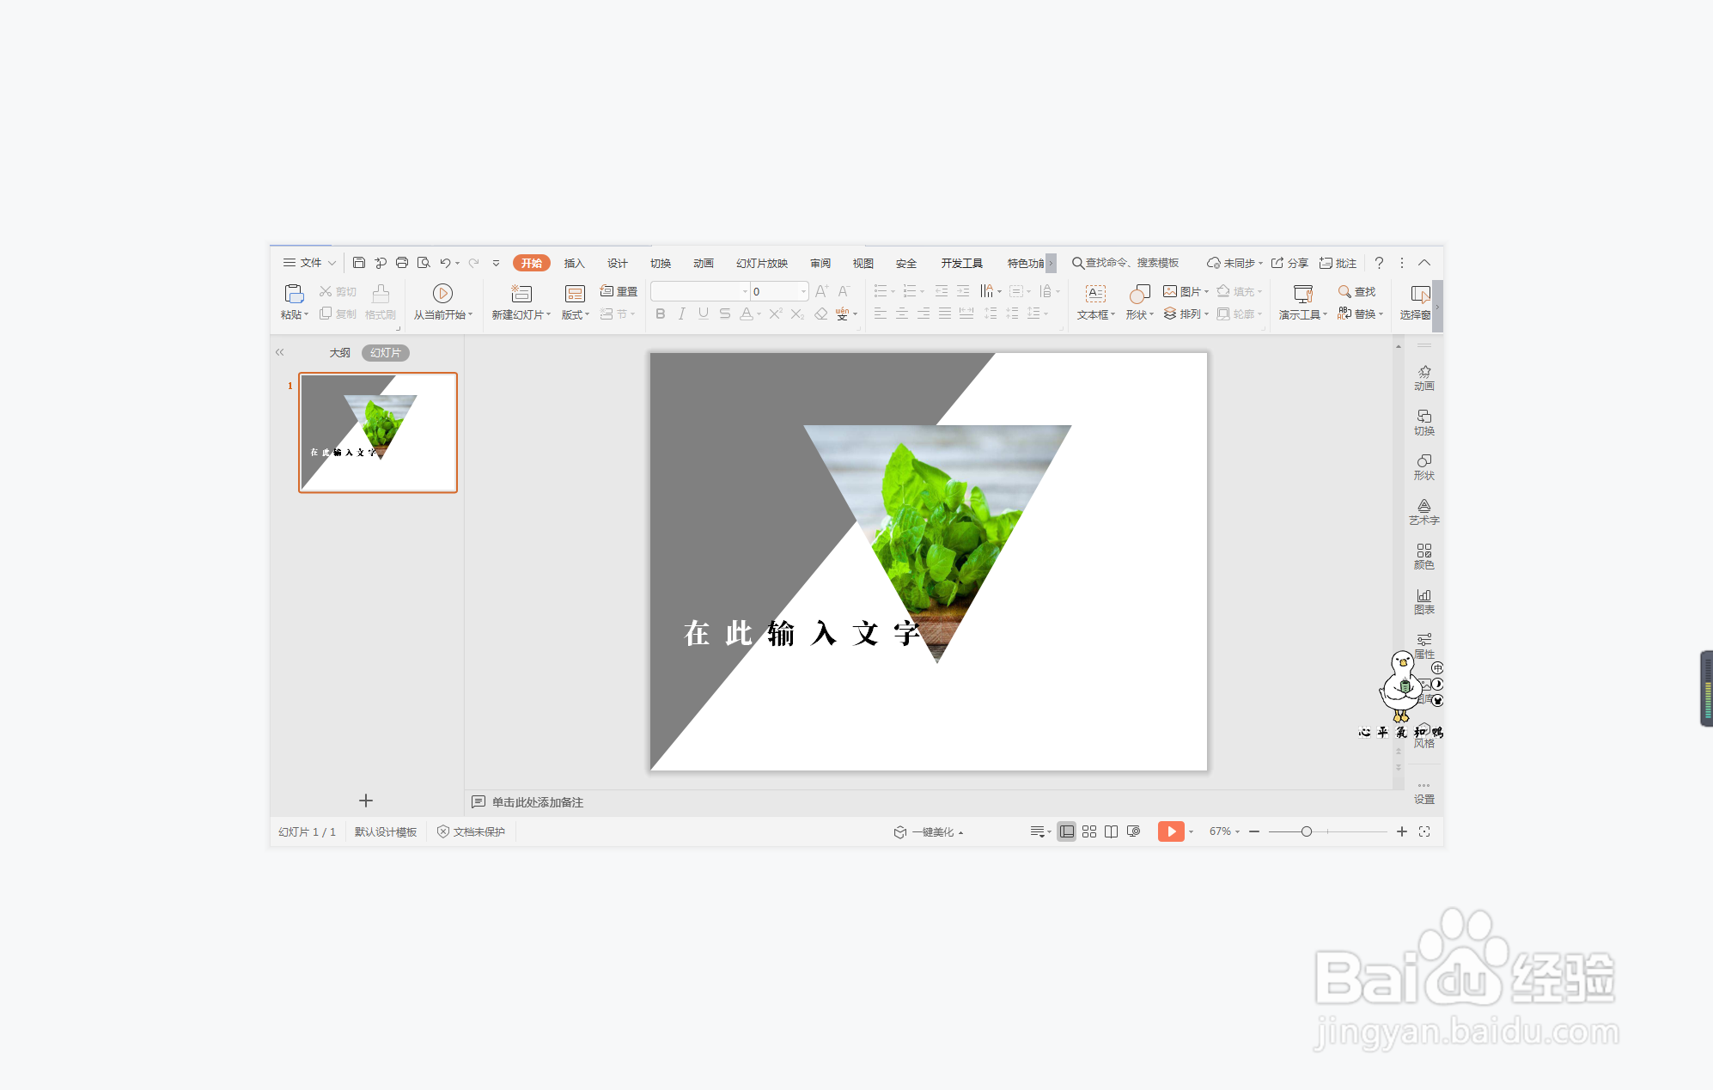The height and width of the screenshot is (1090, 1713).
Task: Open the Selection Pane (选择窗) icon
Action: (x=1420, y=294)
